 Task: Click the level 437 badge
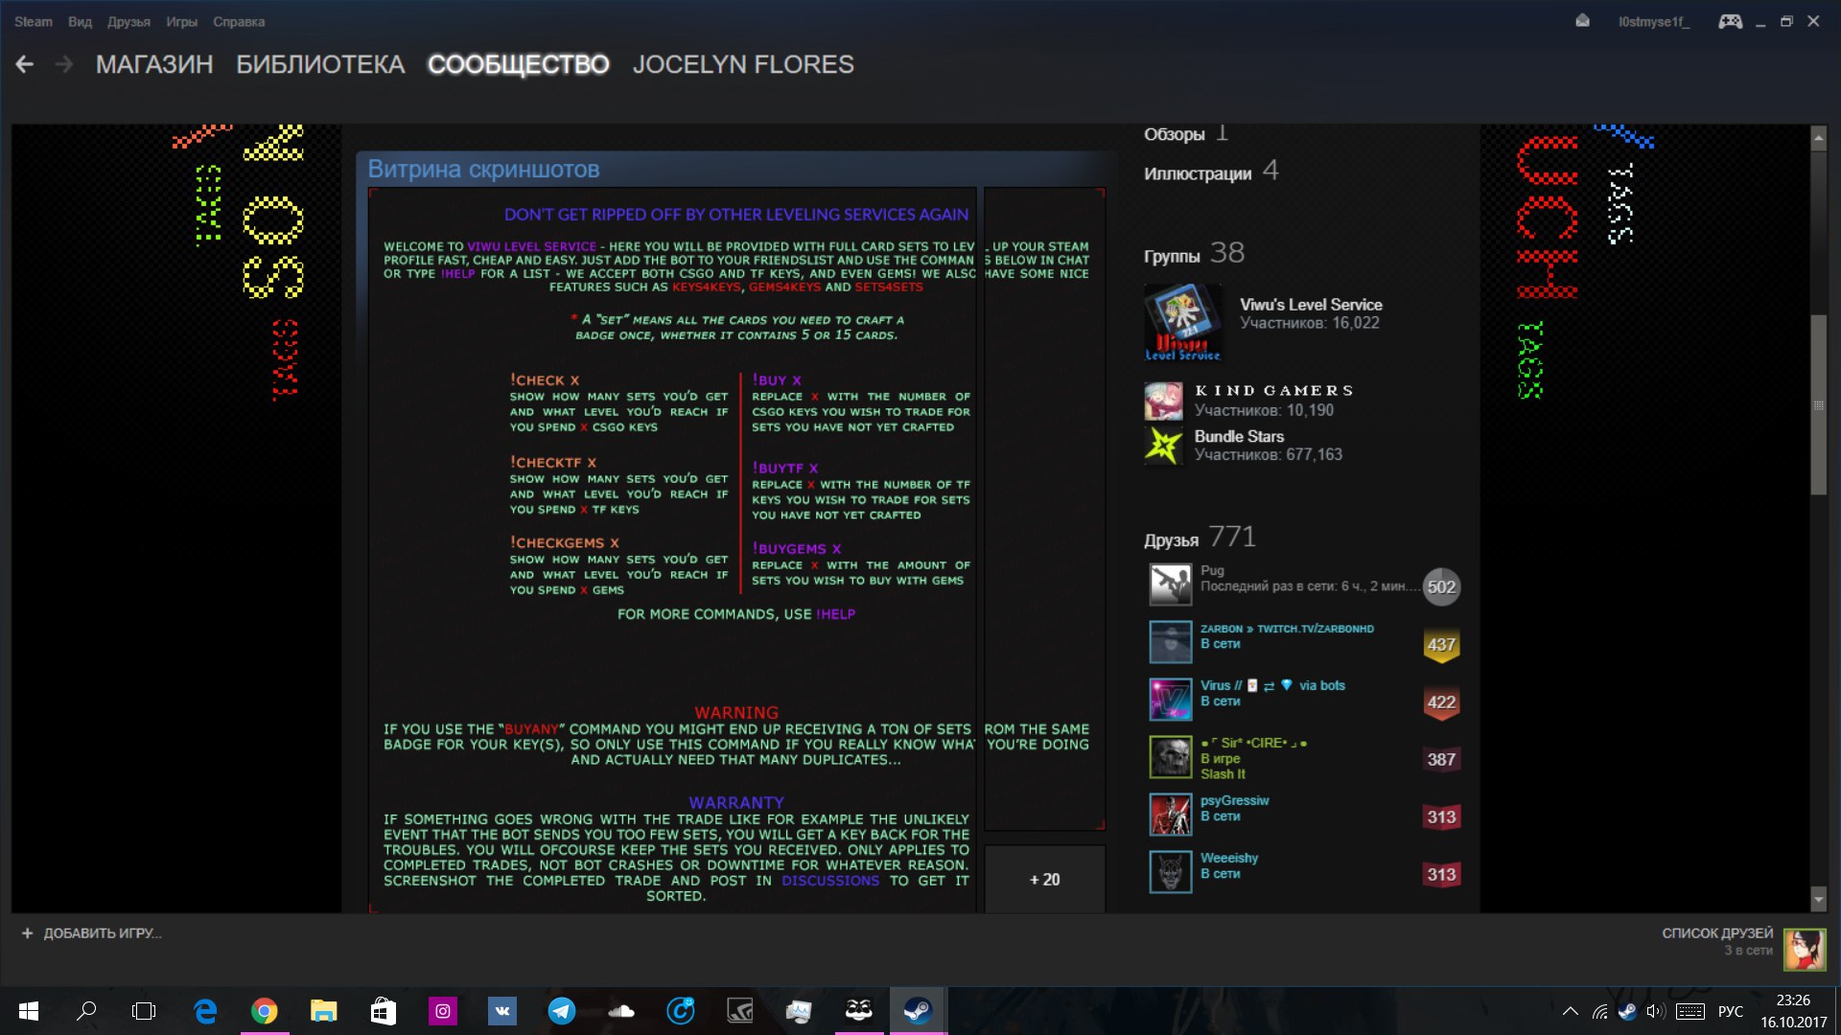pyautogui.click(x=1441, y=645)
